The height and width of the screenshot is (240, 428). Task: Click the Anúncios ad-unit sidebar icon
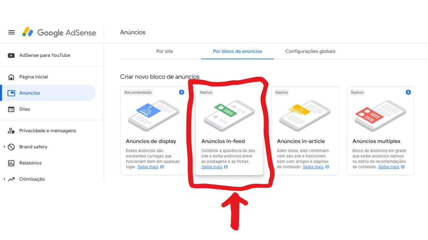point(11,93)
